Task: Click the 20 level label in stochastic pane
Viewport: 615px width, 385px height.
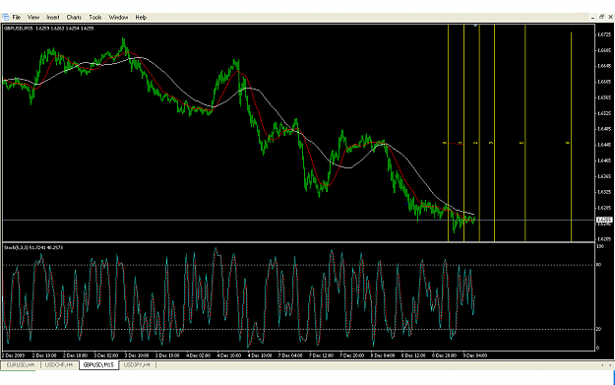Action: [599, 329]
